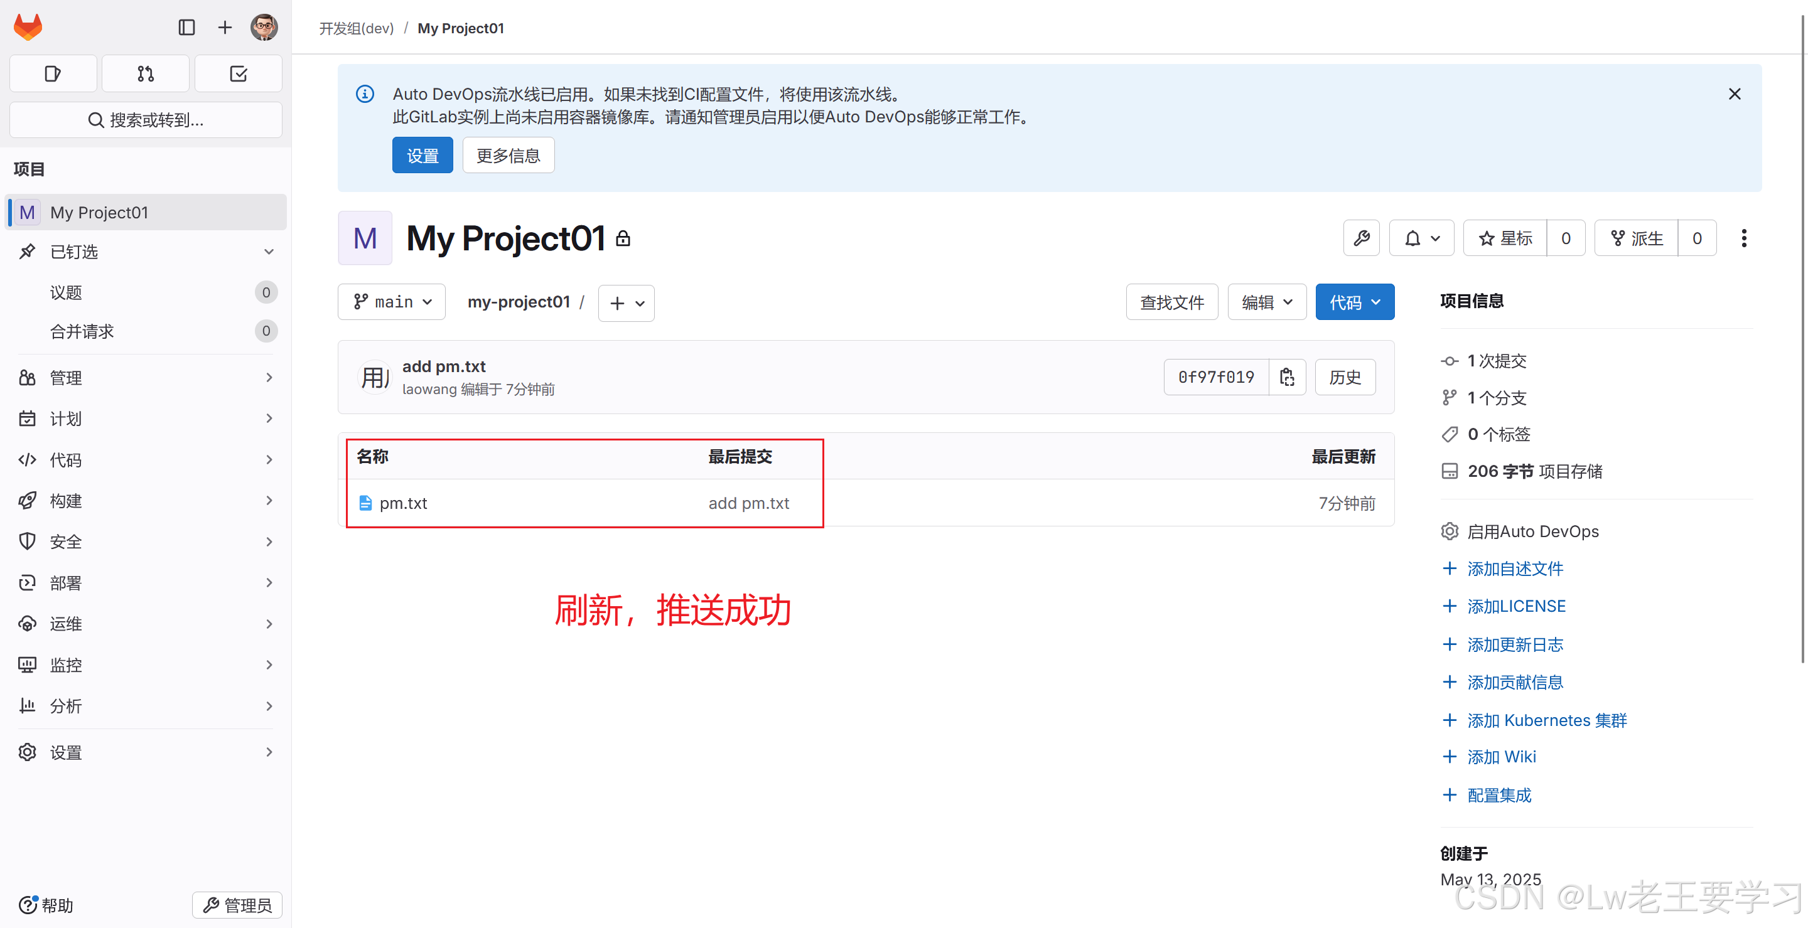Viewport: 1808px width, 928px height.
Task: Open the 合并请求 sidebar item
Action: pos(82,331)
